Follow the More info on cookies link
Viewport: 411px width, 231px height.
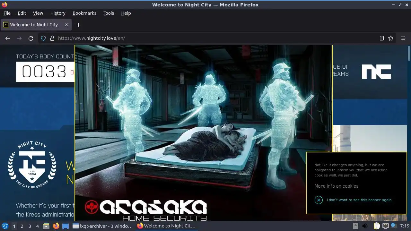coord(337,186)
